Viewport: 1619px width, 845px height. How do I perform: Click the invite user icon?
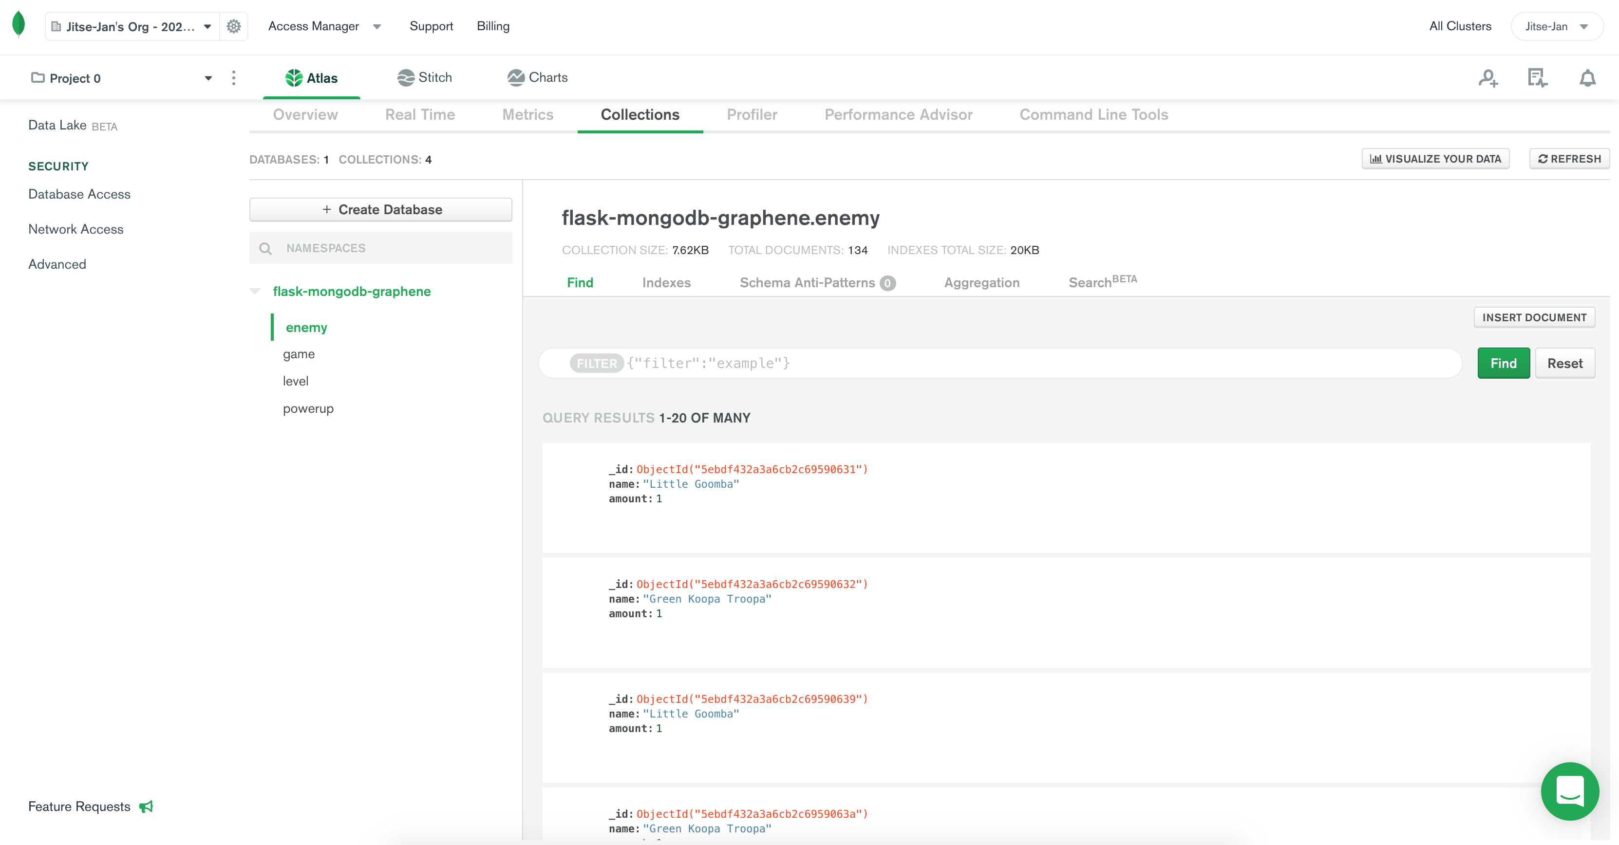pos(1487,78)
